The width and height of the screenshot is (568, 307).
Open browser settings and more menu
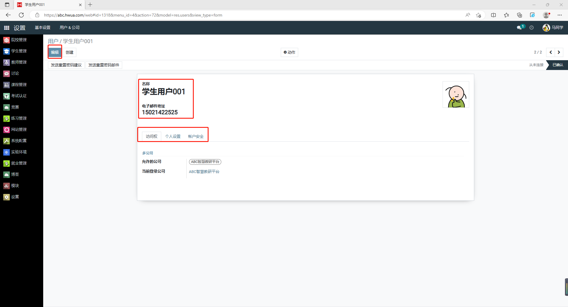(560, 15)
